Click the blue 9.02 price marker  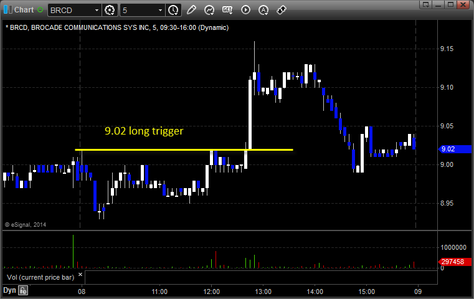pos(455,149)
